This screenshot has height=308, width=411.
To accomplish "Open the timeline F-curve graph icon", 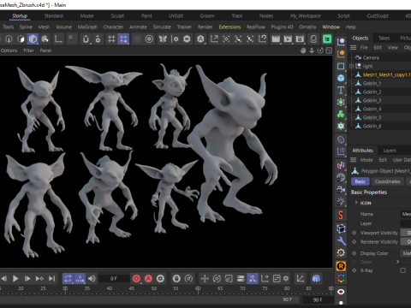I will [300, 278].
